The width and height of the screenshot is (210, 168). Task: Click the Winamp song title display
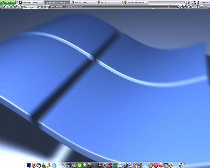point(66,7)
